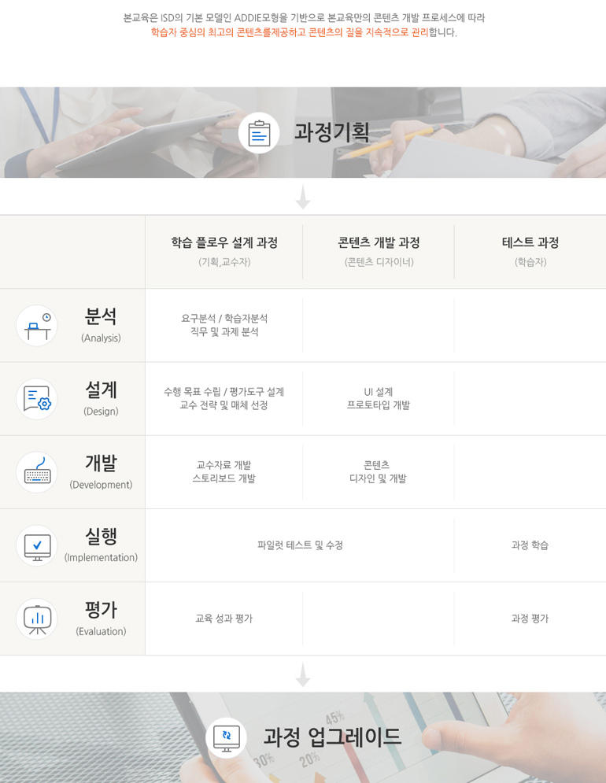Select the 학습 플로우 설계 과정 column header

(x=224, y=242)
